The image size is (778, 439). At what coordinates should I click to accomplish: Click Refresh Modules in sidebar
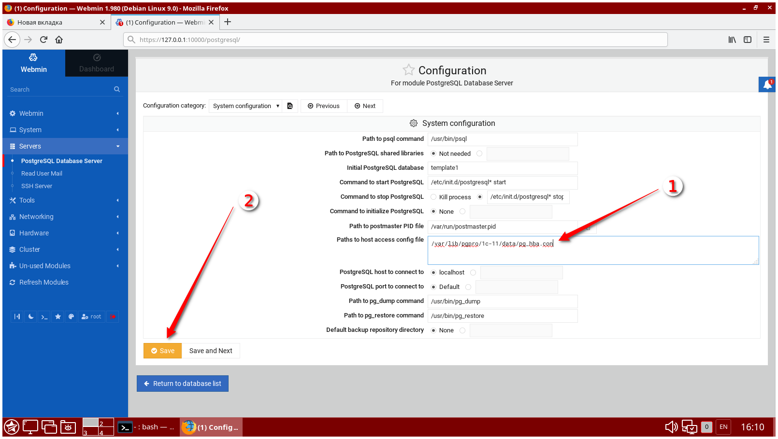[44, 282]
